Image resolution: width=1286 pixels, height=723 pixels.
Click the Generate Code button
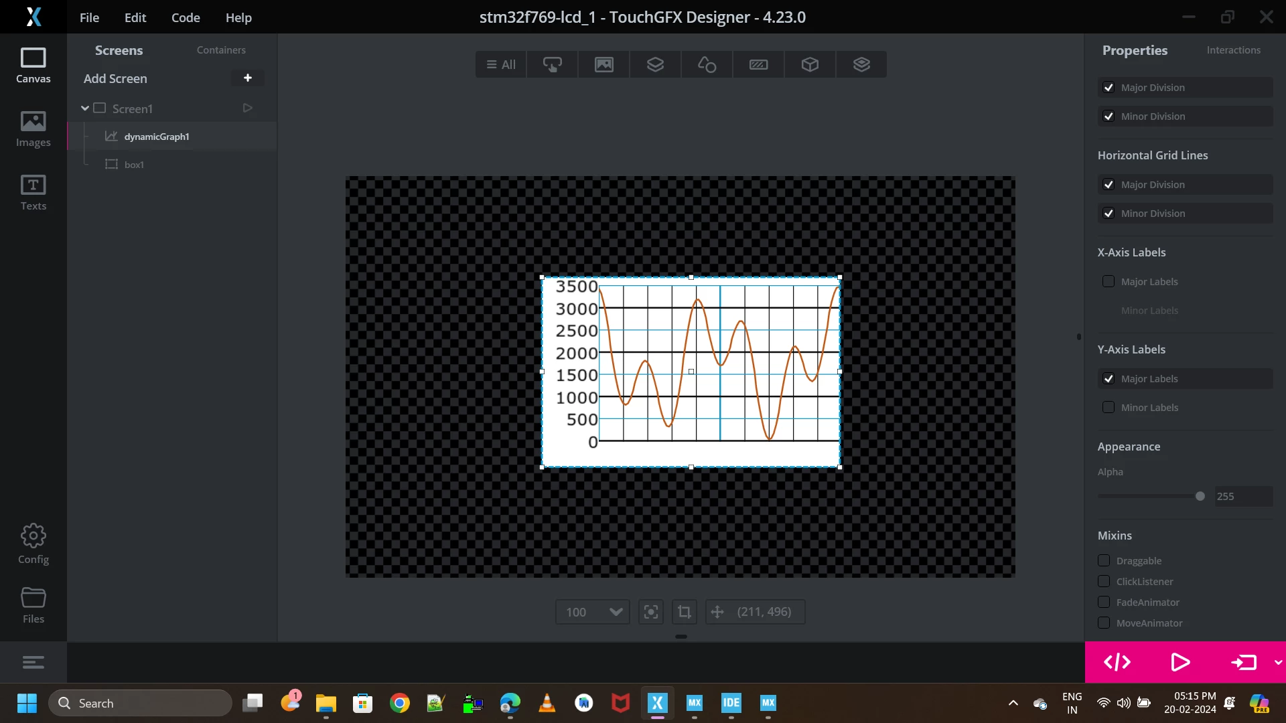[1117, 662]
